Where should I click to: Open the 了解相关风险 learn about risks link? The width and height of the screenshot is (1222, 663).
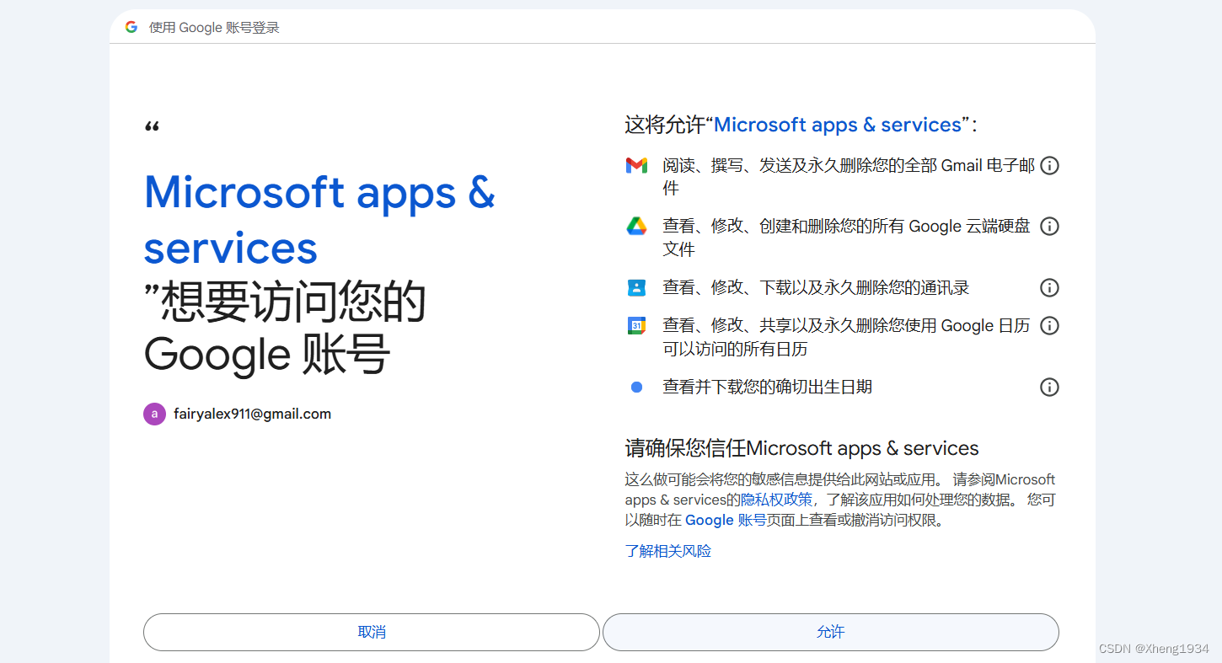668,551
